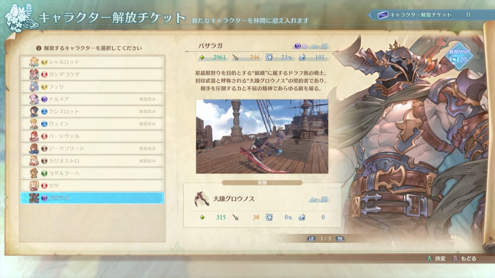Click the green HP diamond next to 2961
This screenshot has height=278, width=495.
pyautogui.click(x=201, y=58)
